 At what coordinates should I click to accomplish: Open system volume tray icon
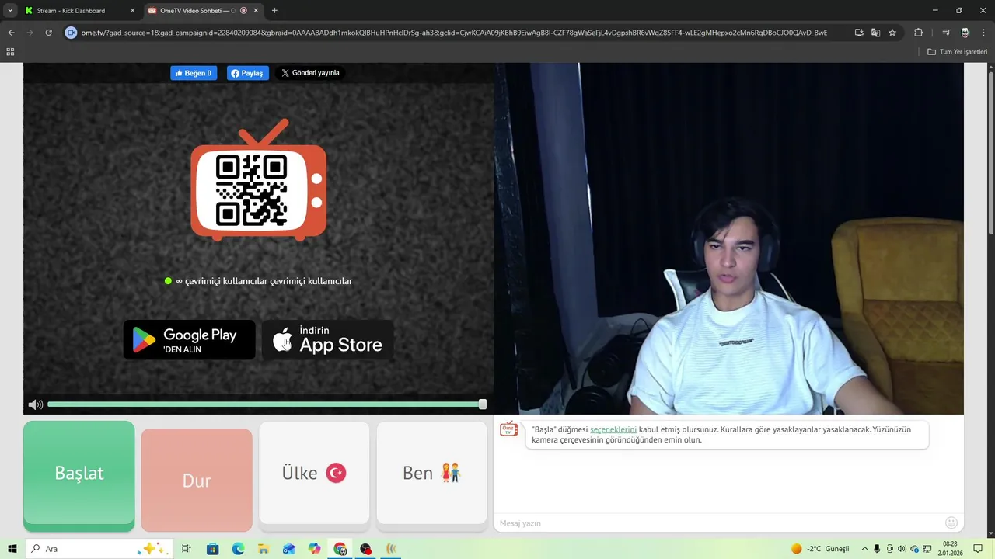coord(902,549)
